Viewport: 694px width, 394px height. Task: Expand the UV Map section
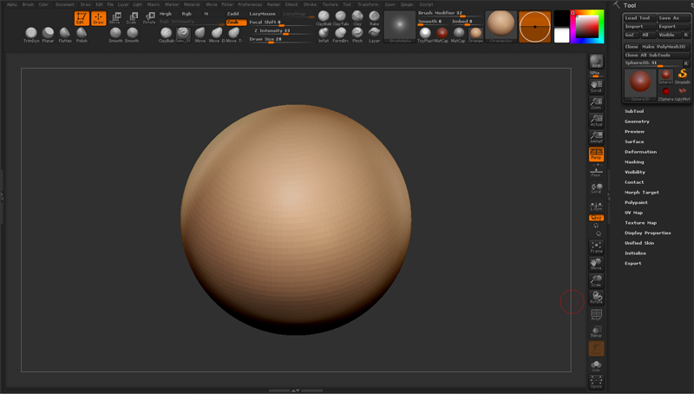tap(633, 213)
